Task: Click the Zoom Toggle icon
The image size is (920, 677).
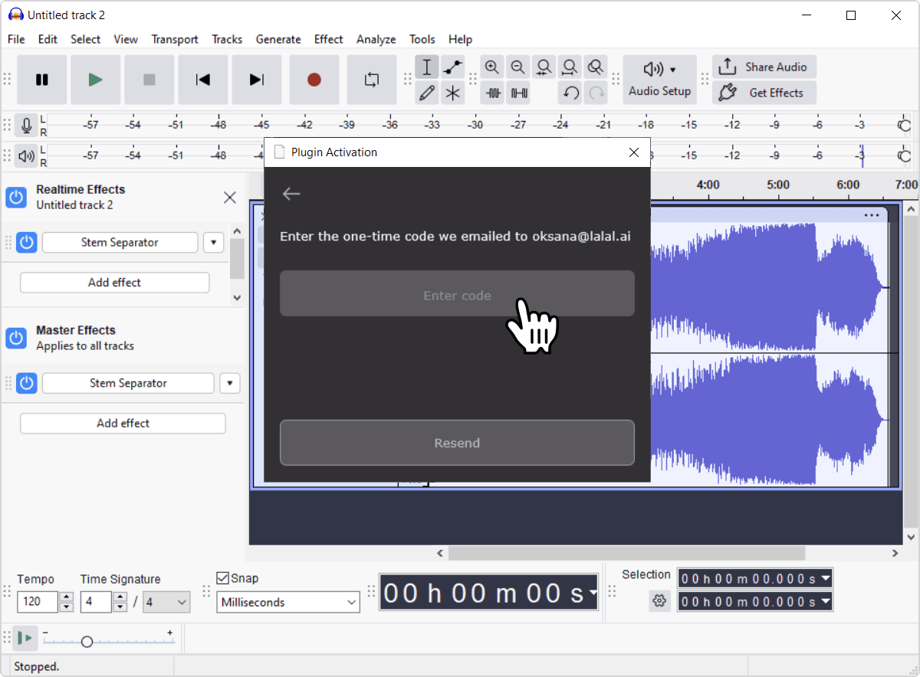Action: coord(596,67)
